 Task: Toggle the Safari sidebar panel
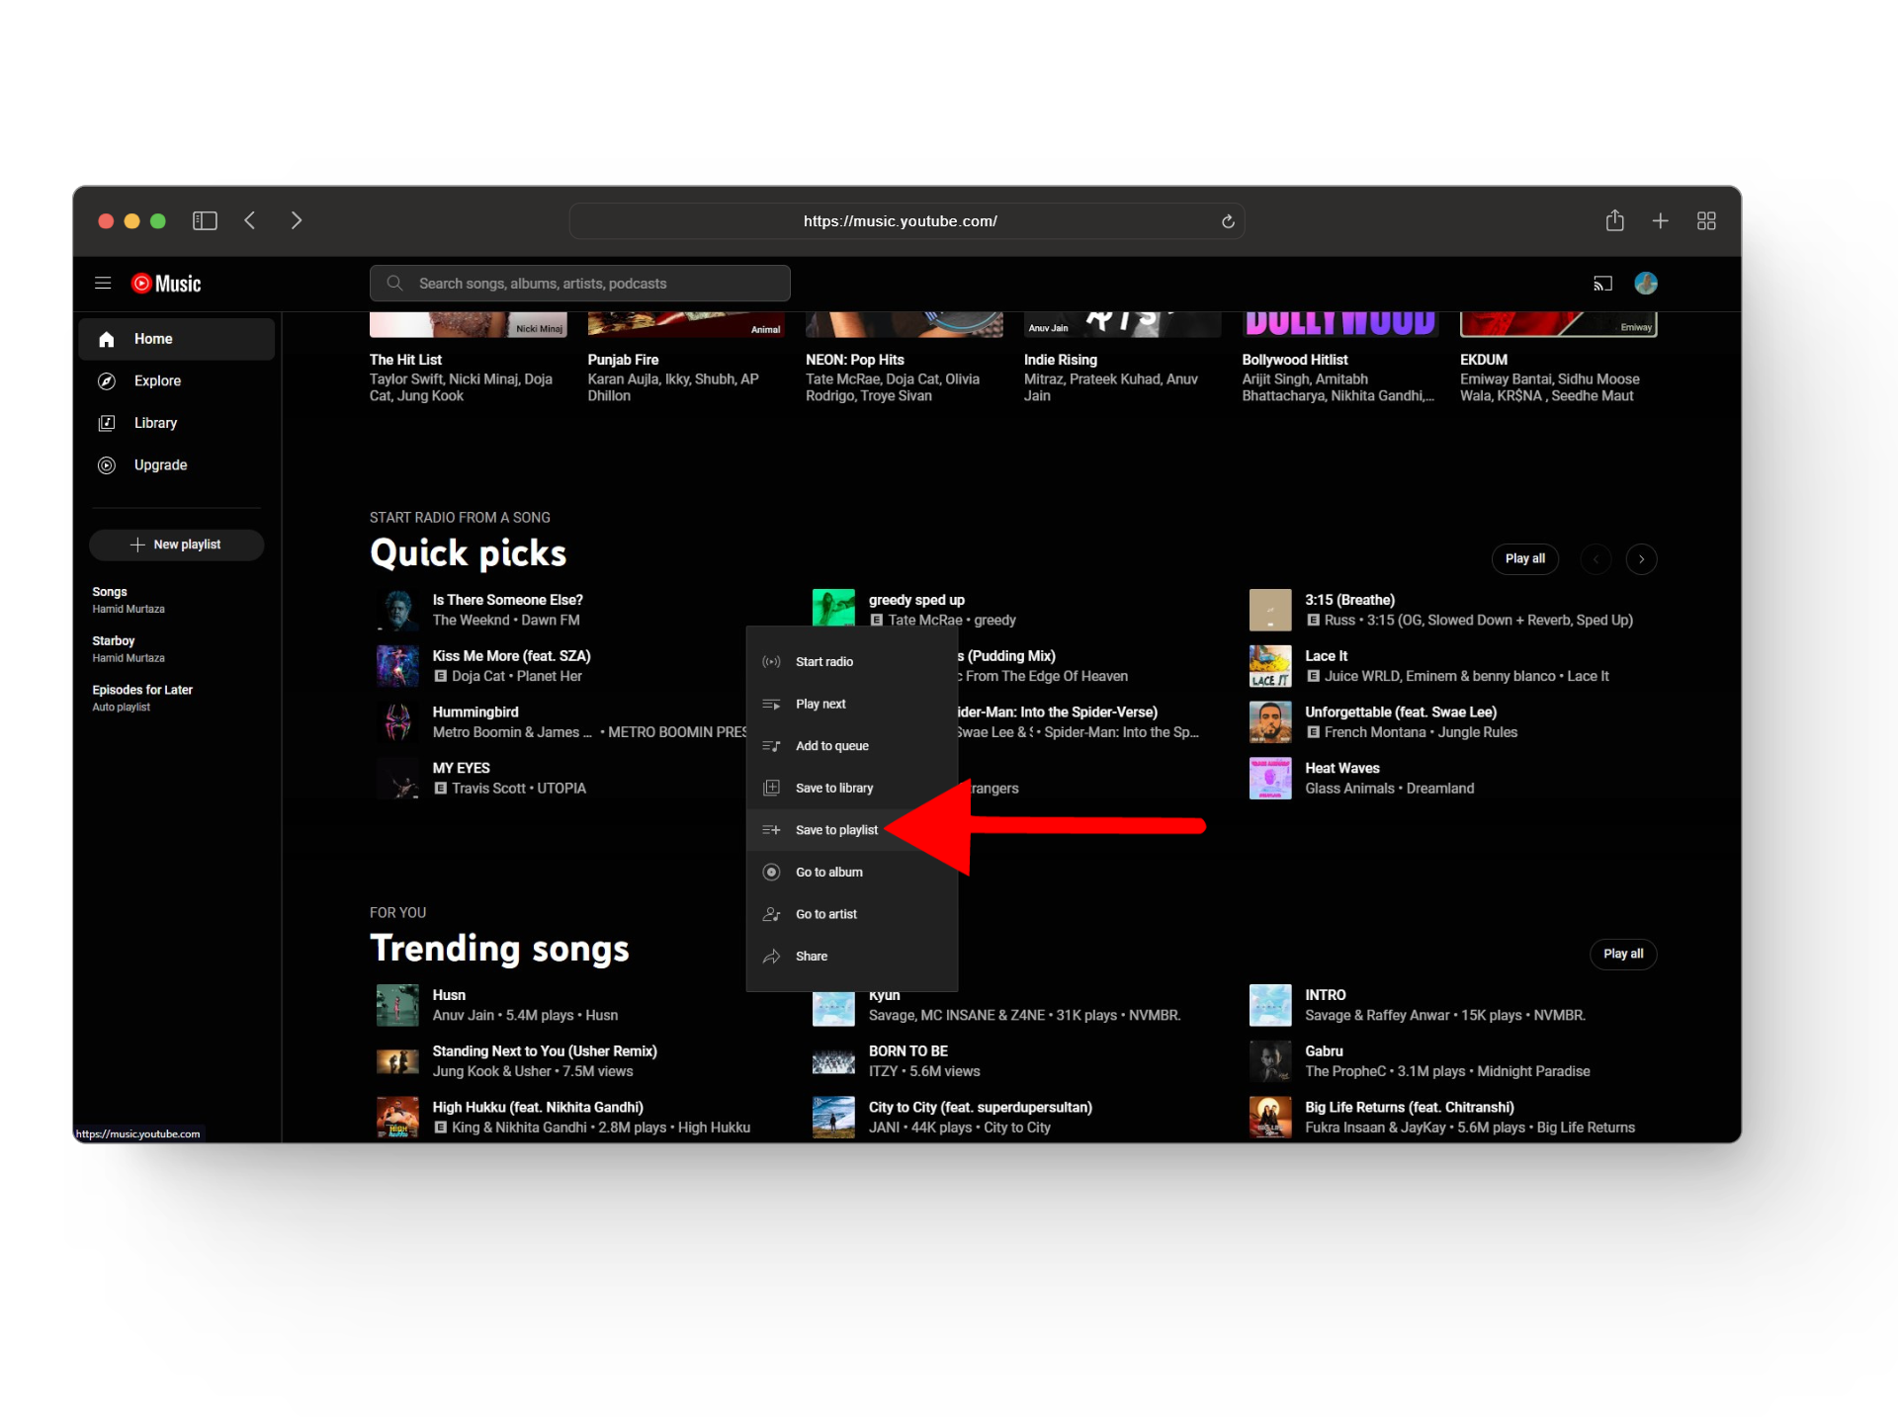click(205, 220)
